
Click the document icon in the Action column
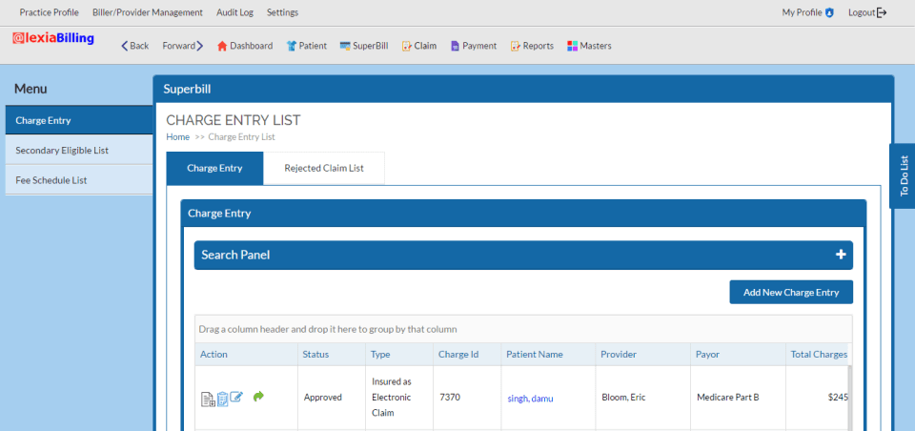pos(207,399)
